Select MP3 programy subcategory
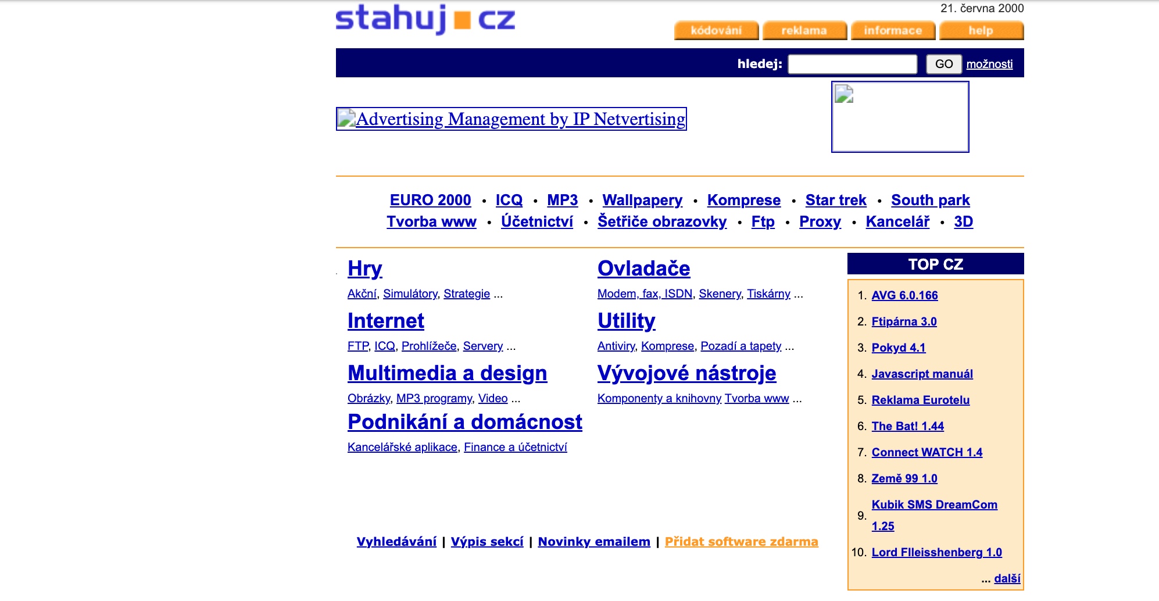1159x601 pixels. point(434,398)
